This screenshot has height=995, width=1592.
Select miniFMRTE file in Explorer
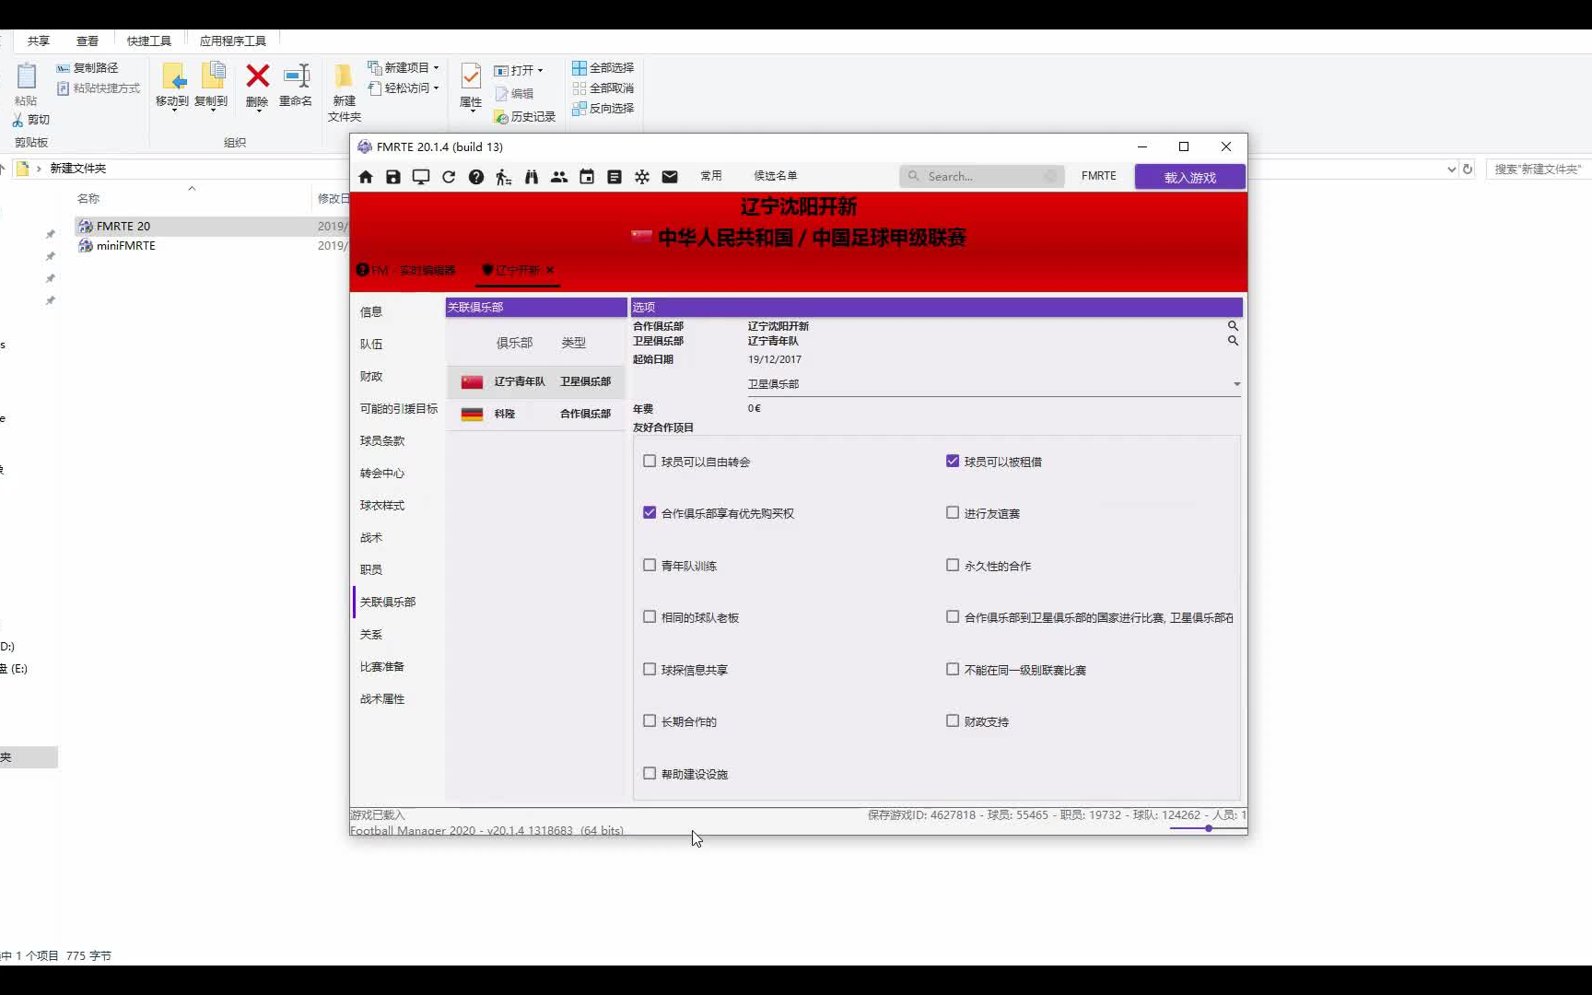(x=126, y=246)
